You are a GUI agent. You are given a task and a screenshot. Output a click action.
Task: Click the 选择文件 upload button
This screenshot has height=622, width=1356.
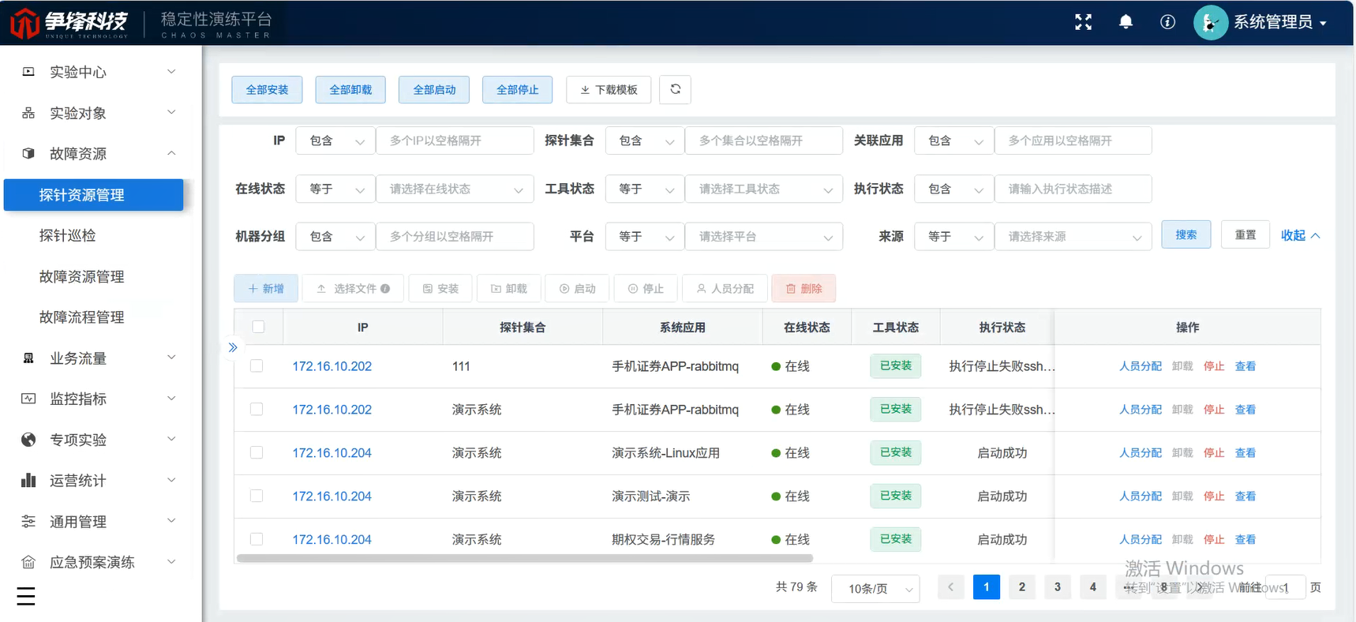point(354,289)
